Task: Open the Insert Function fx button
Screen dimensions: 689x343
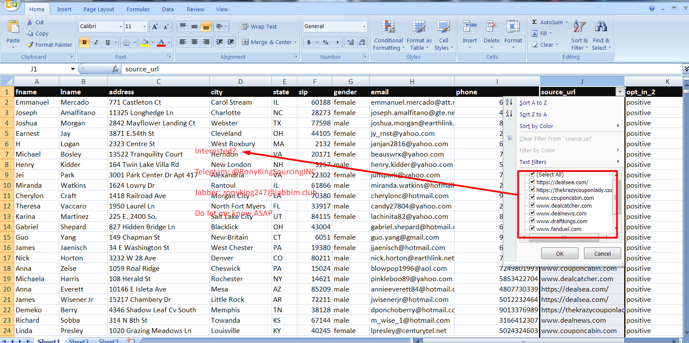Action: point(115,69)
